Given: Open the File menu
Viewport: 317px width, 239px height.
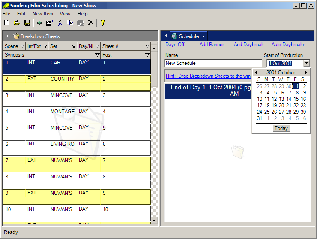Looking at the screenshot, I should point(6,14).
